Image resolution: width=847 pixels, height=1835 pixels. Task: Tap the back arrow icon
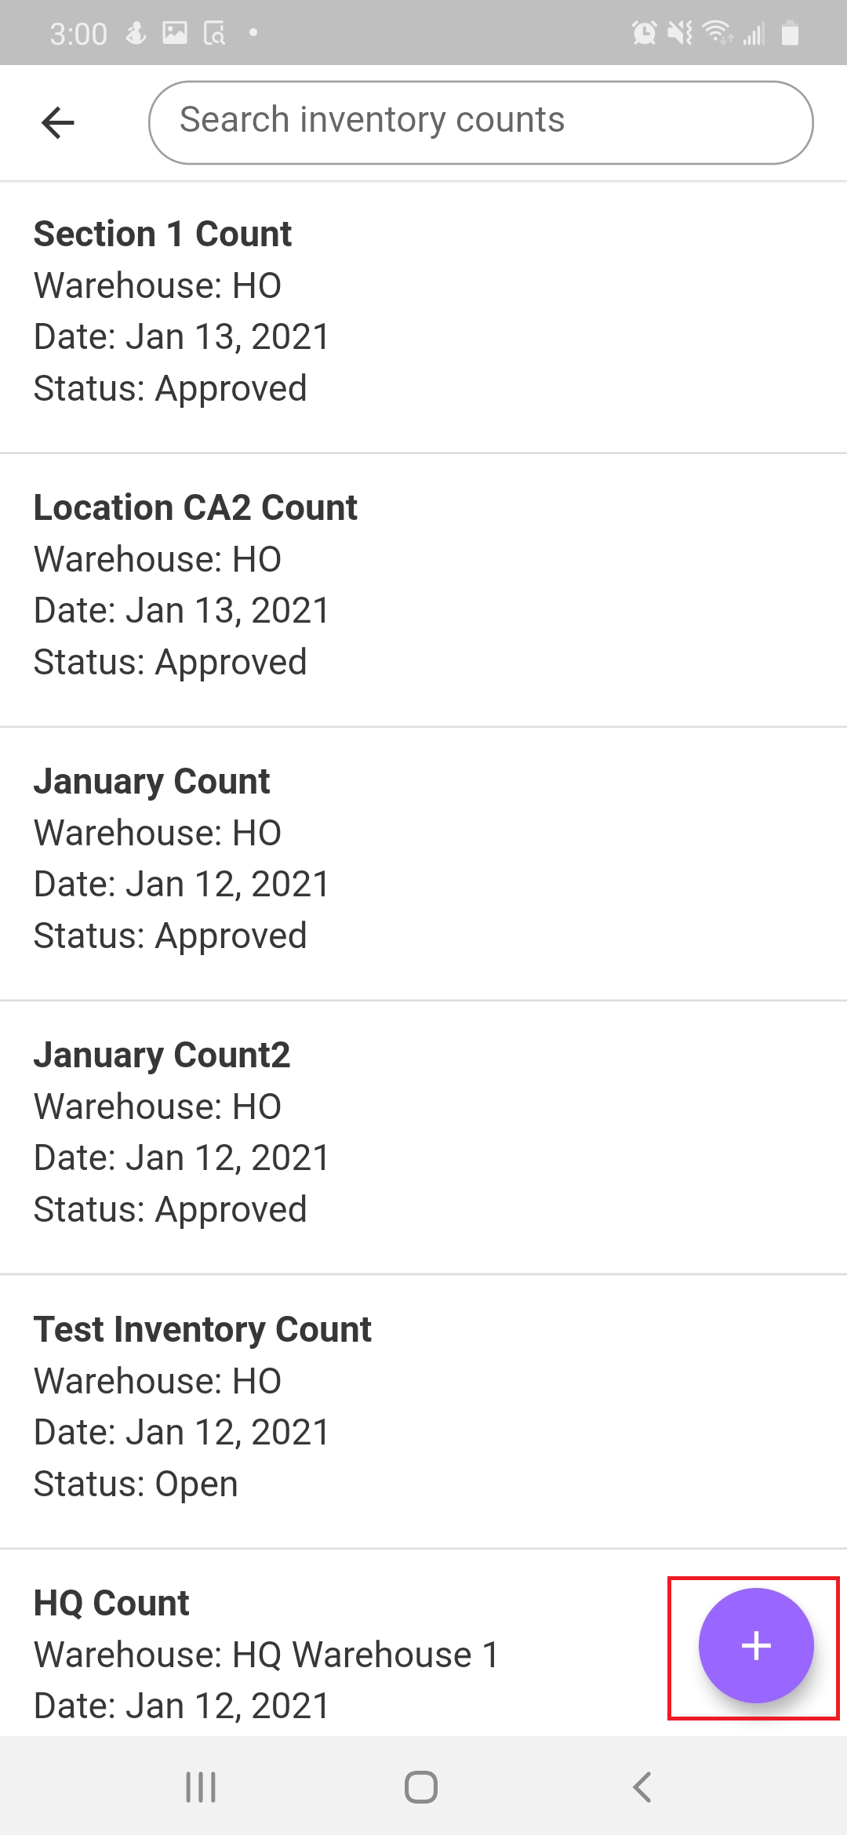(x=57, y=122)
